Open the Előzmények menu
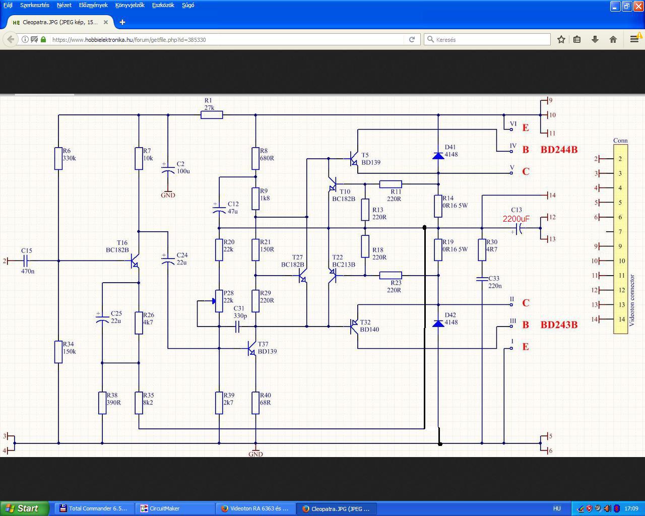Image resolution: width=645 pixels, height=516 pixels. 93,5
